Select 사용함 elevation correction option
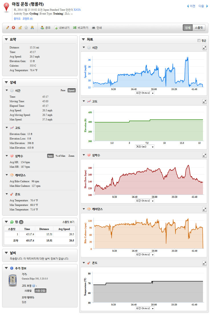The image size is (211, 315). 28,291
